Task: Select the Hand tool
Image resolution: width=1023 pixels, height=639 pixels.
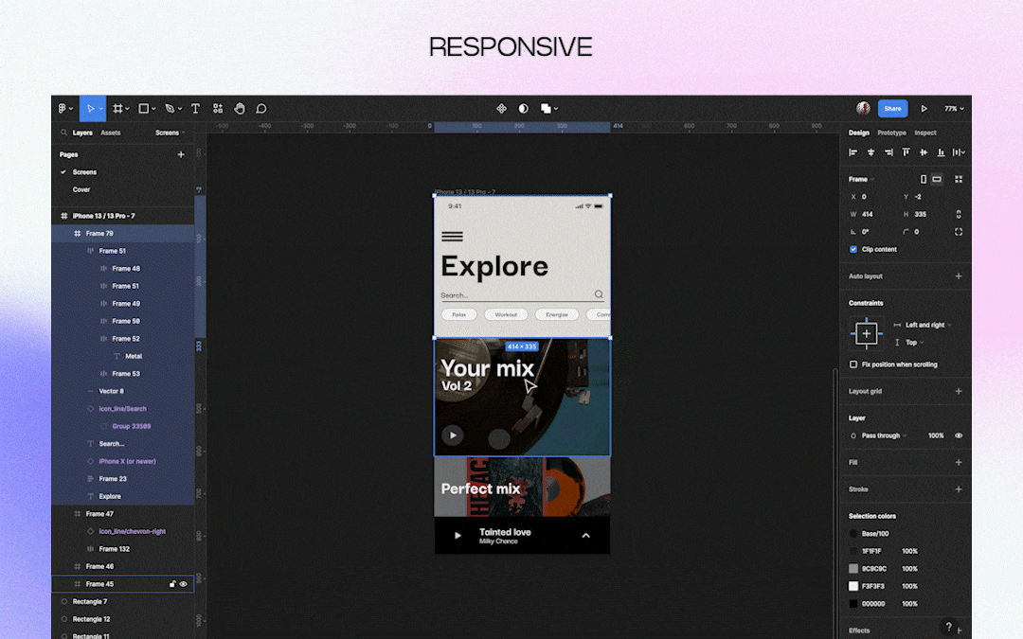Action: [240, 109]
